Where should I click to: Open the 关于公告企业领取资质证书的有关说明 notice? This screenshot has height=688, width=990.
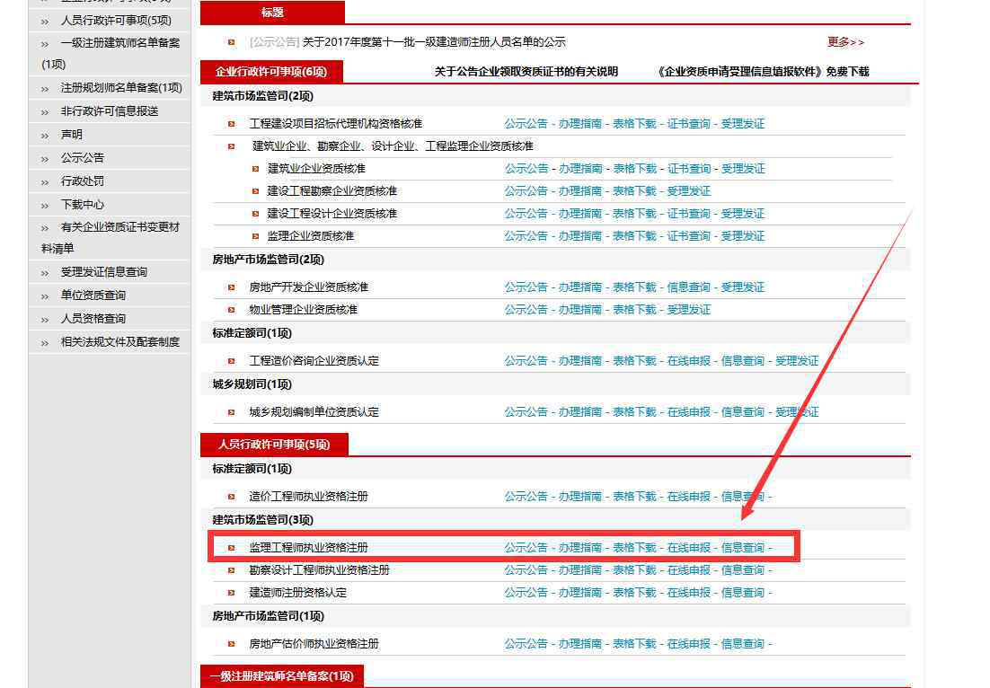(x=526, y=72)
